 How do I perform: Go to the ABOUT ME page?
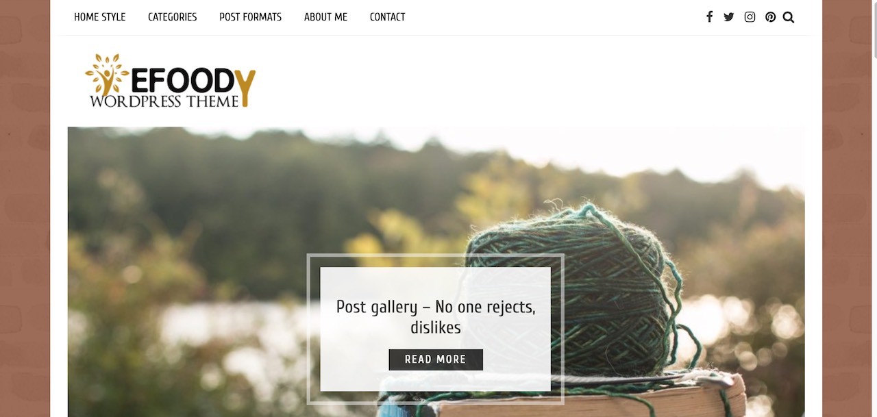[325, 17]
